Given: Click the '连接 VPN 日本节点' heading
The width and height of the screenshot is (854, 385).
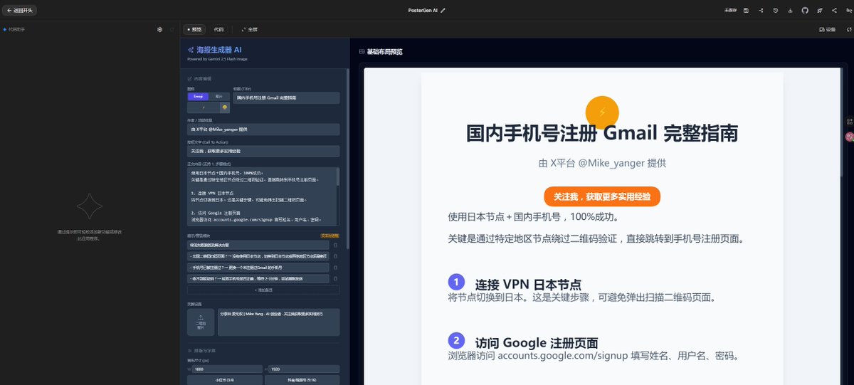Looking at the screenshot, I should (x=528, y=284).
